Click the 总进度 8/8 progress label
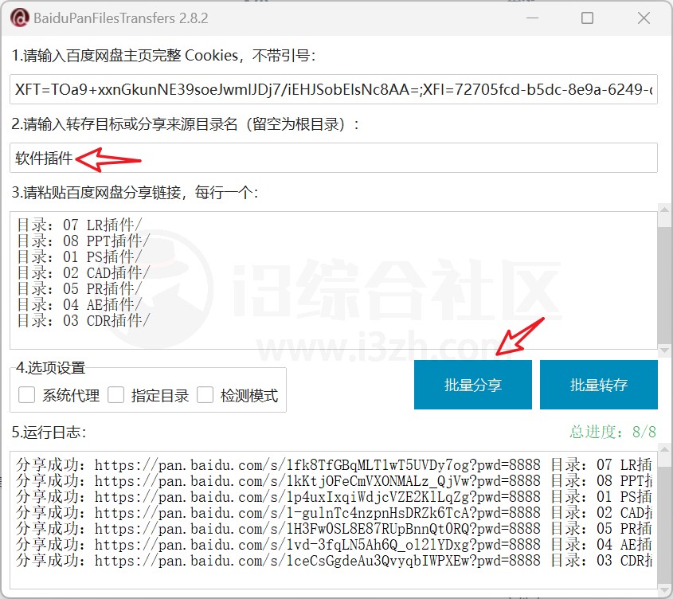 click(612, 432)
